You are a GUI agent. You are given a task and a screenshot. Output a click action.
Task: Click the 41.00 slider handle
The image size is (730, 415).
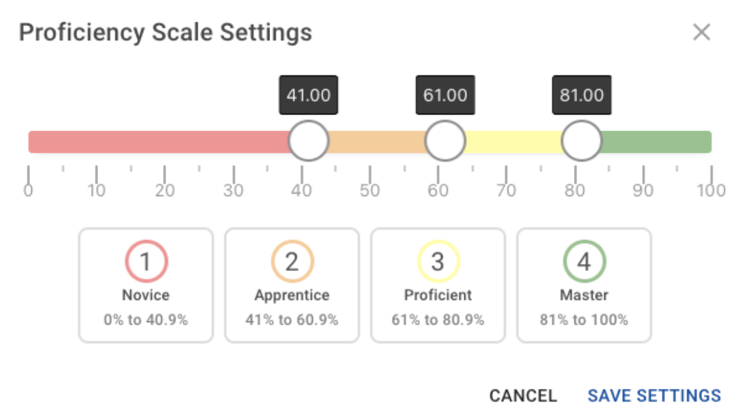(308, 141)
